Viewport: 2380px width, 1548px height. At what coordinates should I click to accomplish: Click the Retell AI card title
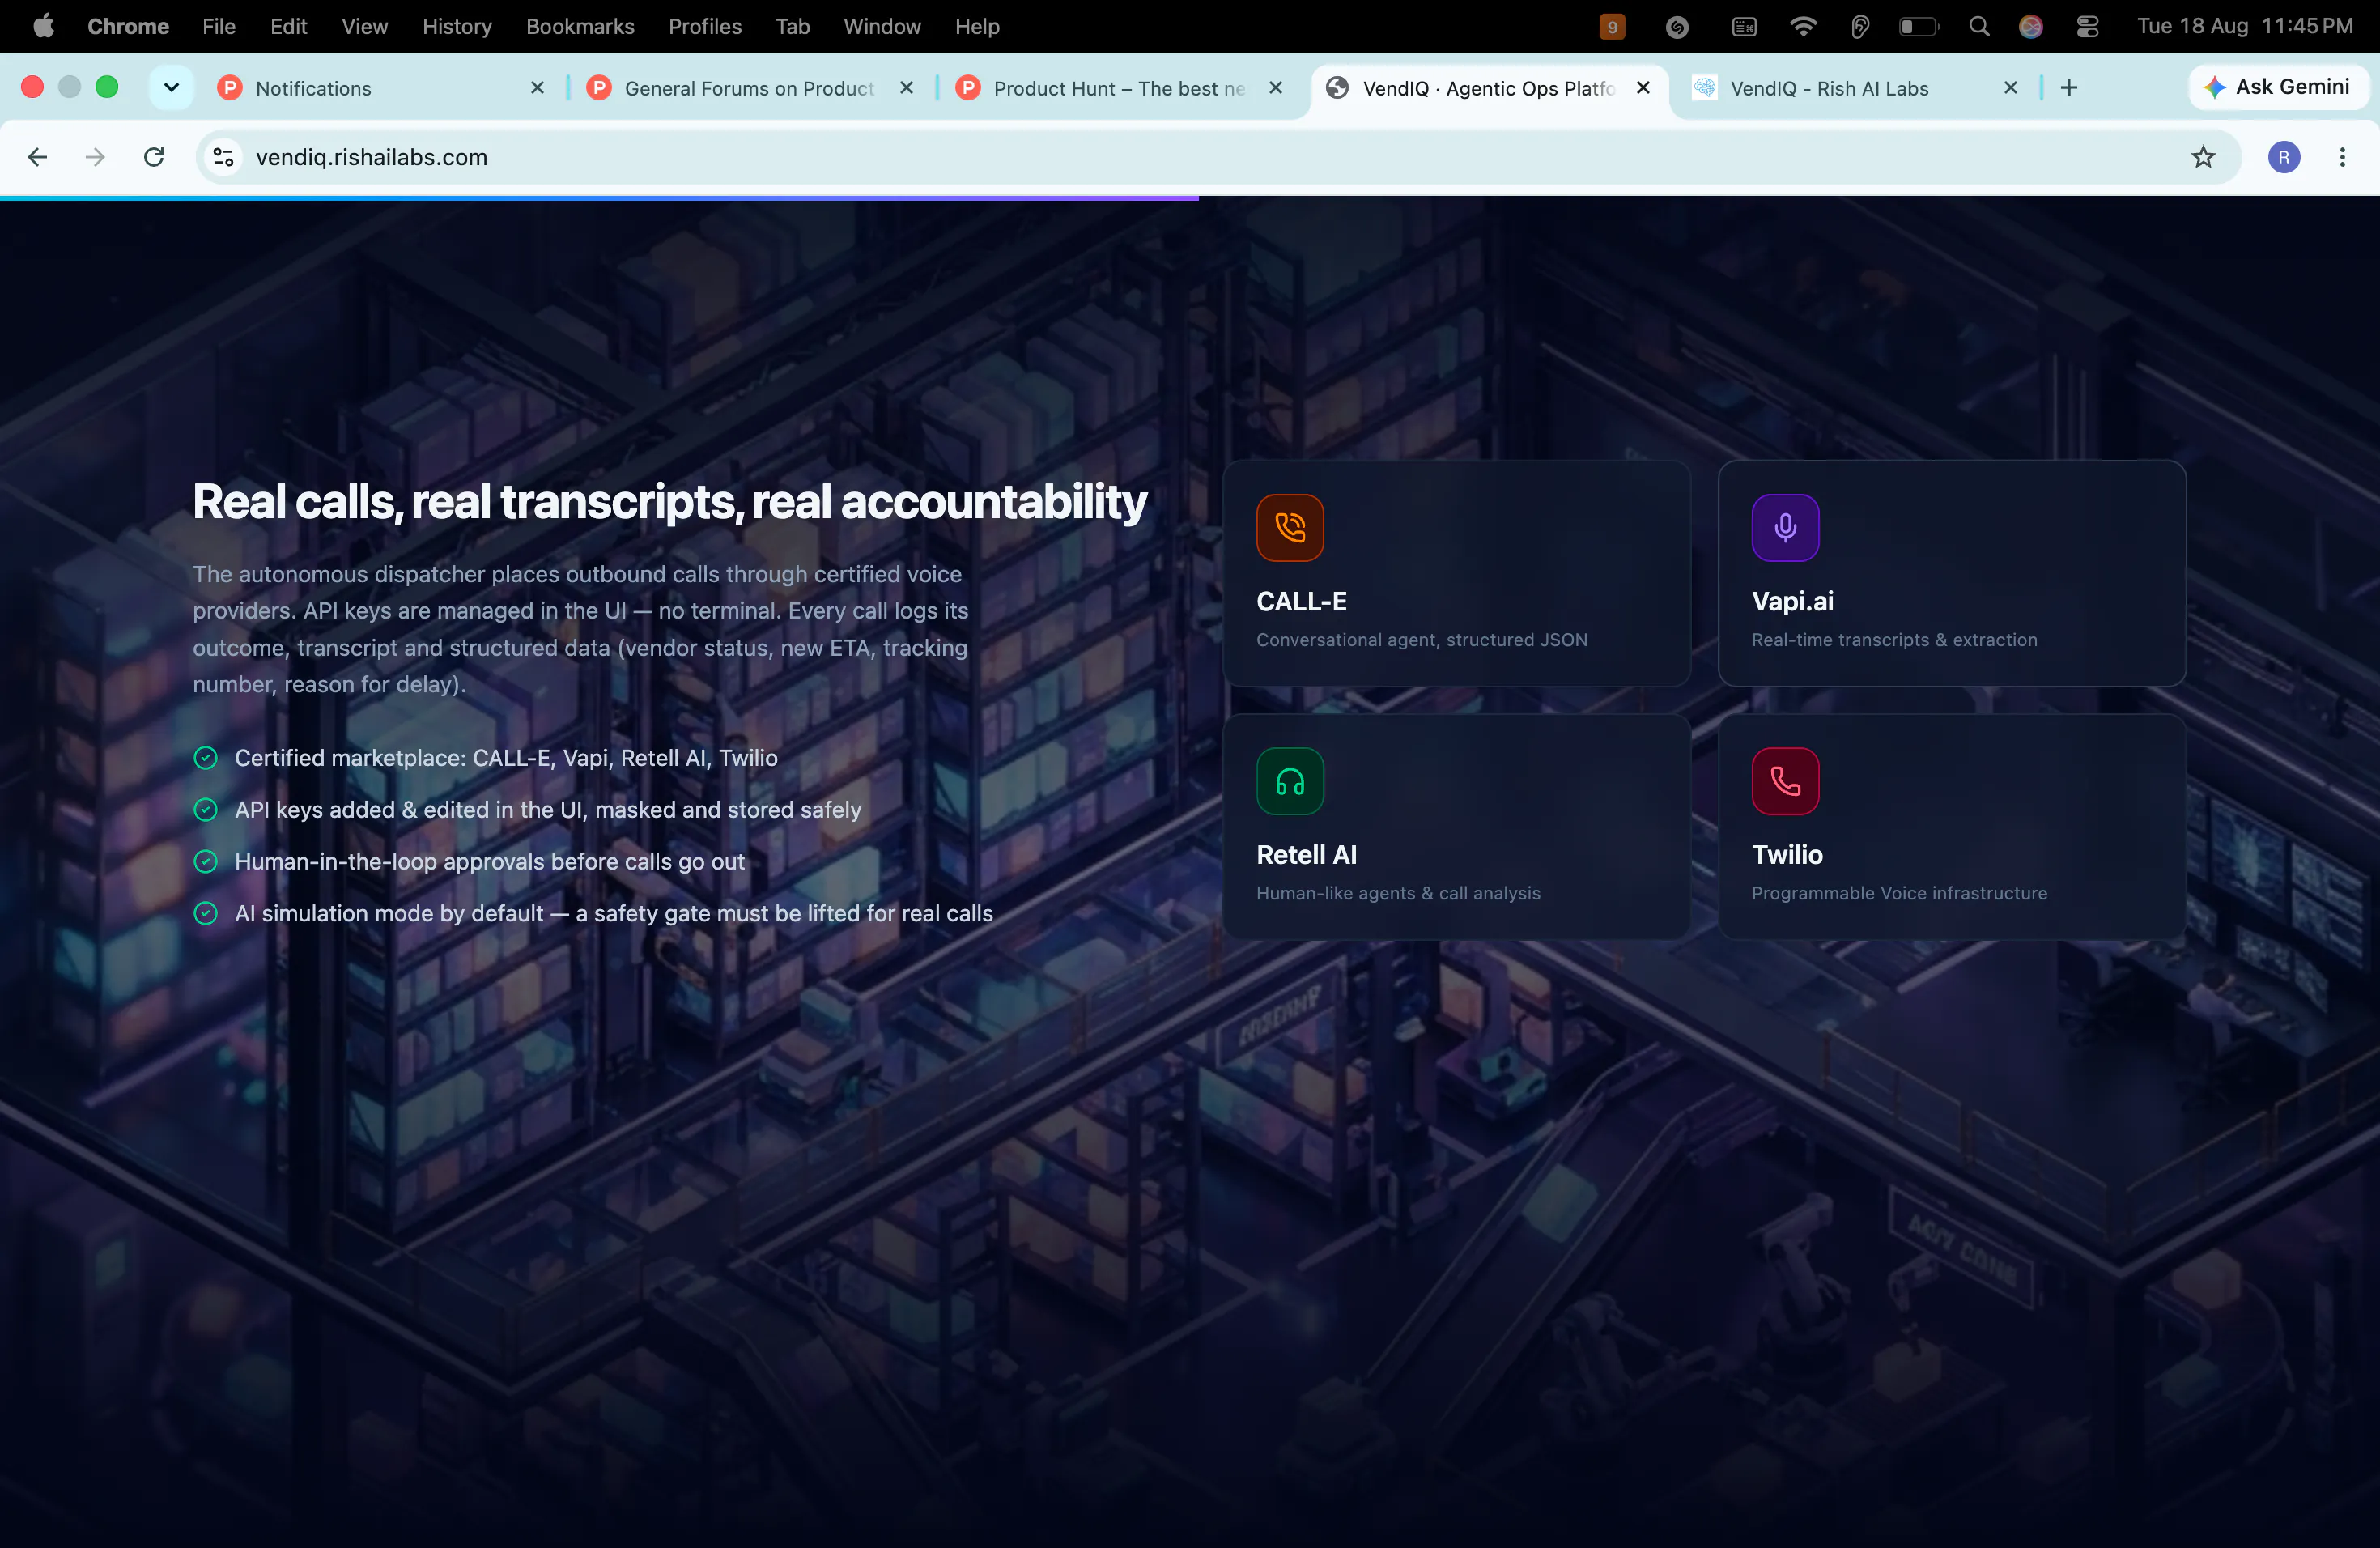tap(1306, 854)
